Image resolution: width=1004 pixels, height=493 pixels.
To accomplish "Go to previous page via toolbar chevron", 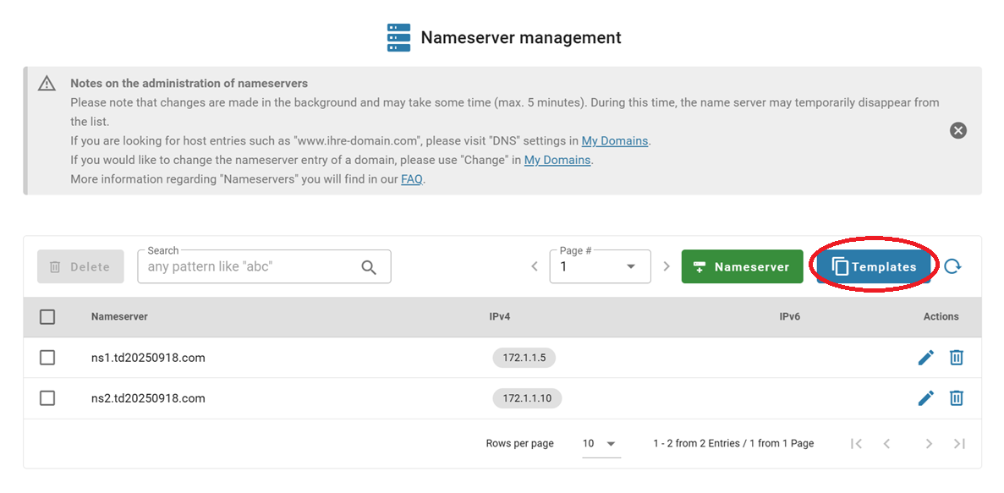I will click(535, 266).
